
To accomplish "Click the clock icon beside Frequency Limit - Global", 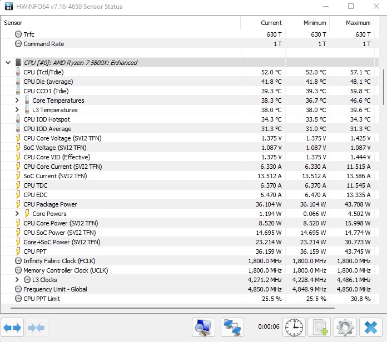I will click(x=18, y=289).
